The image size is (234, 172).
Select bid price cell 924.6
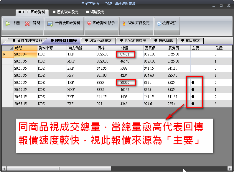point(155,104)
